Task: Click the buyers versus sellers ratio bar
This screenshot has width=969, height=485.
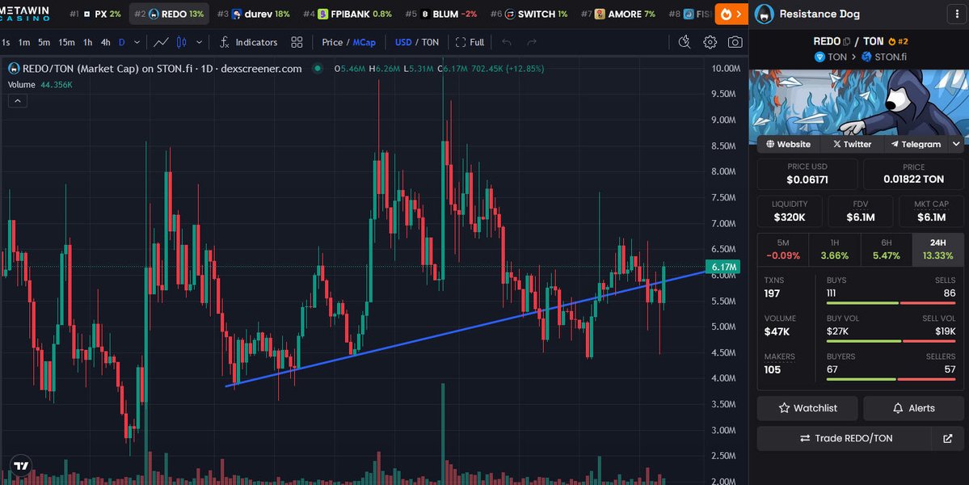Action: point(891,379)
